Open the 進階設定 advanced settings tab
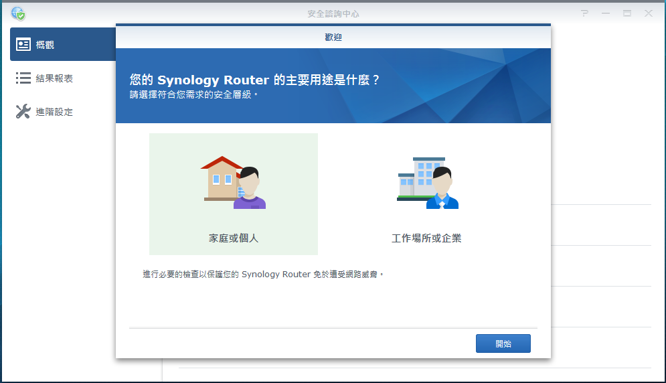 point(63,112)
